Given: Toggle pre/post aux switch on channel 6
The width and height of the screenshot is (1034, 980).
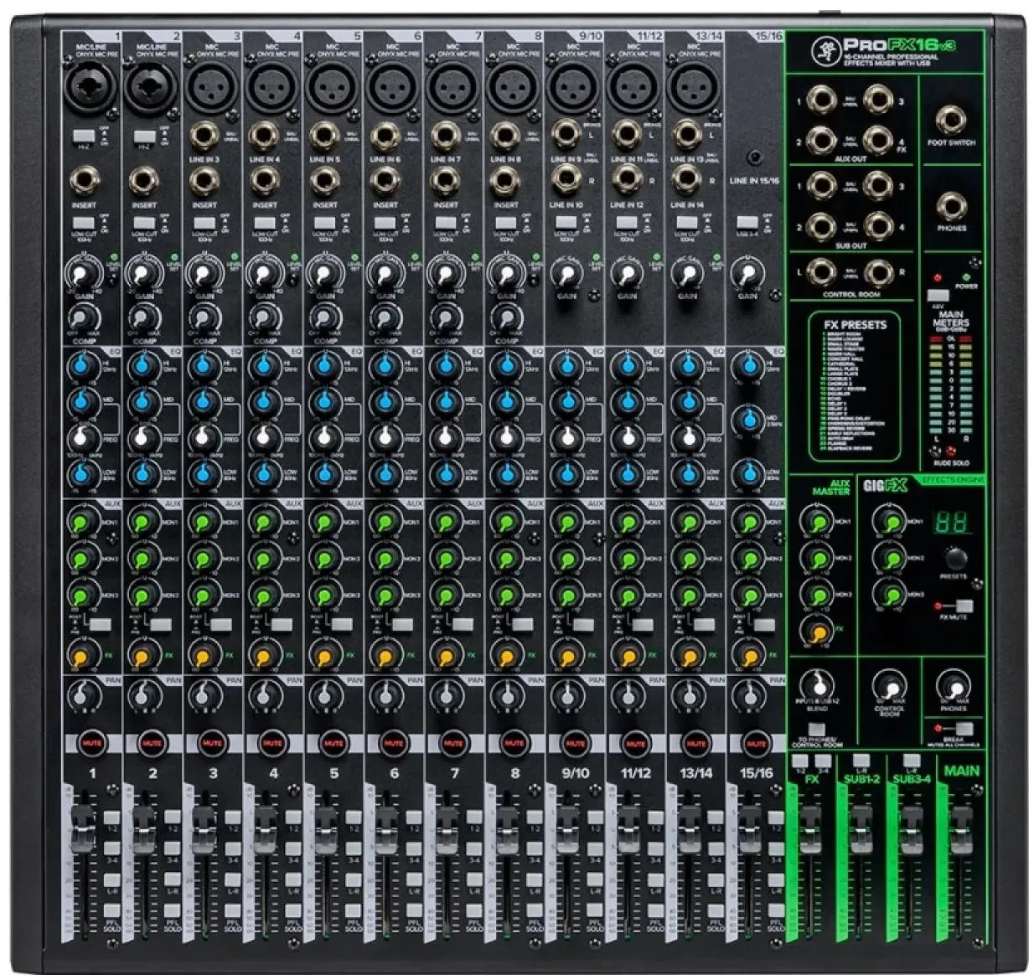Looking at the screenshot, I should 403,625.
